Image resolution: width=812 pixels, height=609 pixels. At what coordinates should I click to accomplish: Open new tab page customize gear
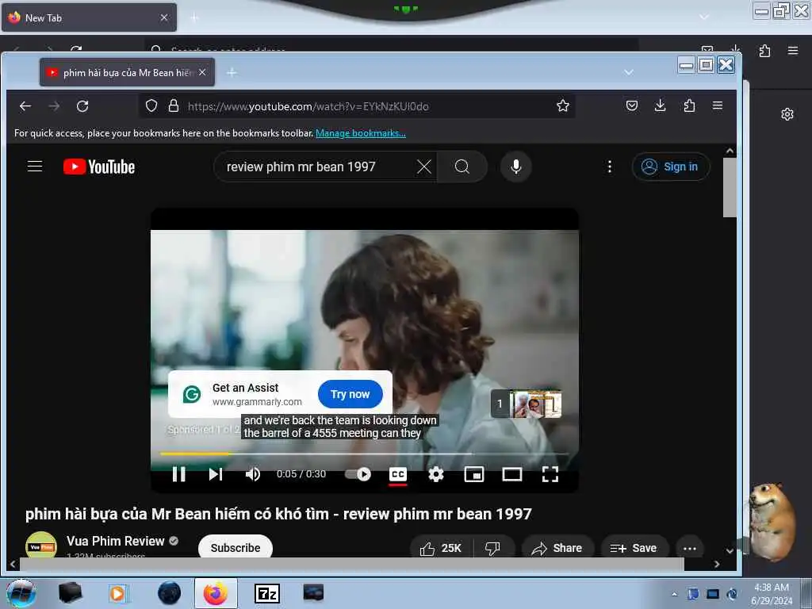[x=787, y=114]
